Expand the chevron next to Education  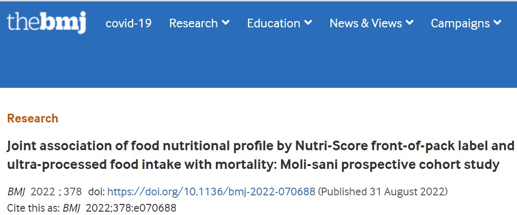click(308, 23)
